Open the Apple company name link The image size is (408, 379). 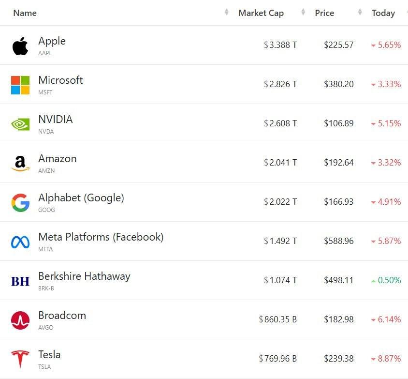click(x=52, y=41)
